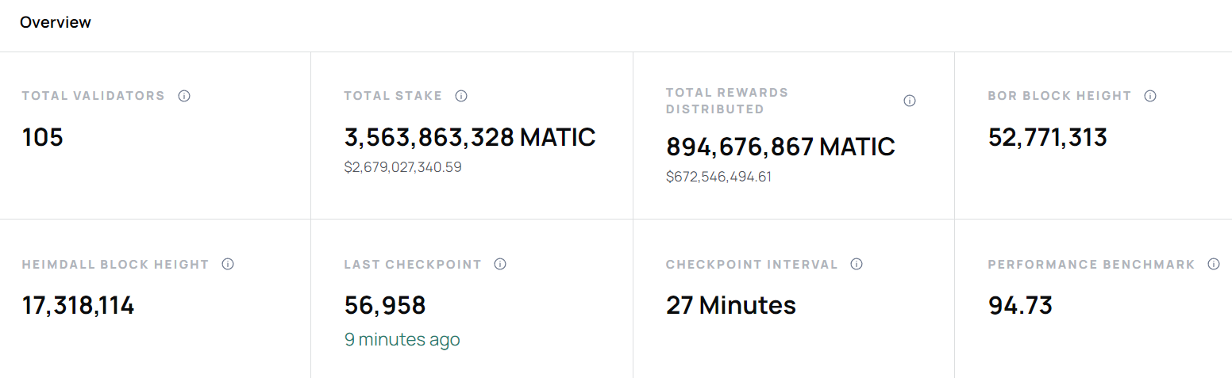Click Heimdall block height number 17,318,114
The height and width of the screenshot is (378, 1232).
coord(79,305)
